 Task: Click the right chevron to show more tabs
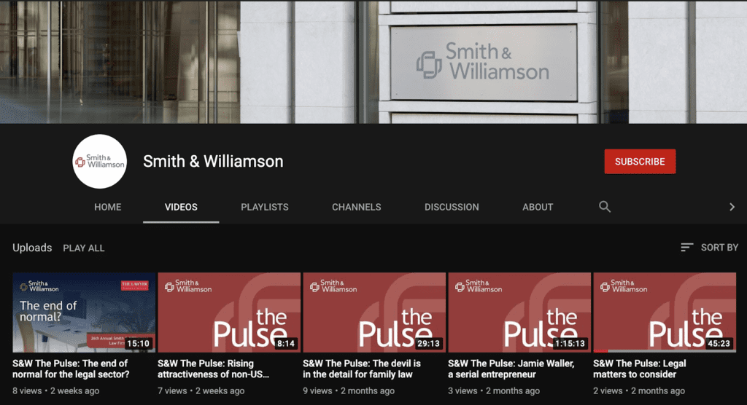click(x=732, y=207)
